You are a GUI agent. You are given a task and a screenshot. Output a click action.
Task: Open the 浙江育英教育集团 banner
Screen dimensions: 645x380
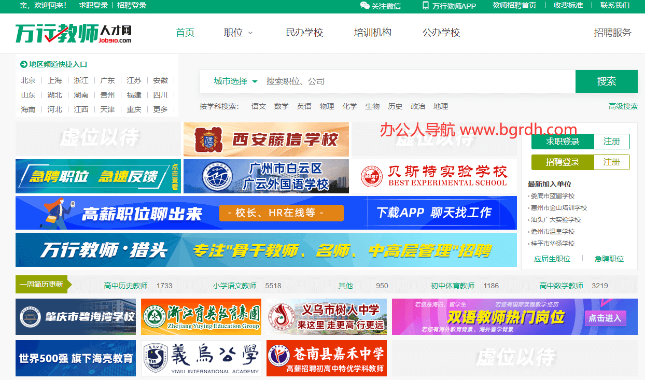click(201, 317)
